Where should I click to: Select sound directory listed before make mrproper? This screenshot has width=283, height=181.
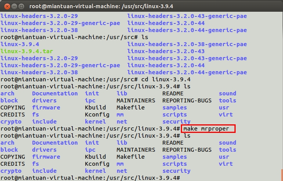point(227,93)
